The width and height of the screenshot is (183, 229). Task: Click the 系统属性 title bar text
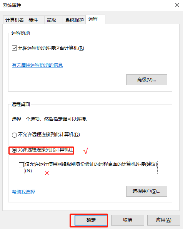pyautogui.click(x=12, y=5)
